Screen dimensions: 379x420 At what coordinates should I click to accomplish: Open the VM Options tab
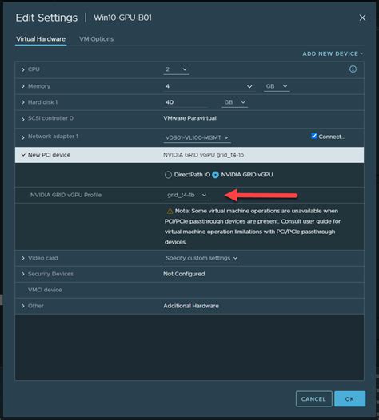click(x=96, y=39)
